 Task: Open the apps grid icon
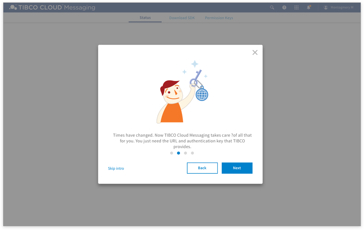(x=297, y=7)
